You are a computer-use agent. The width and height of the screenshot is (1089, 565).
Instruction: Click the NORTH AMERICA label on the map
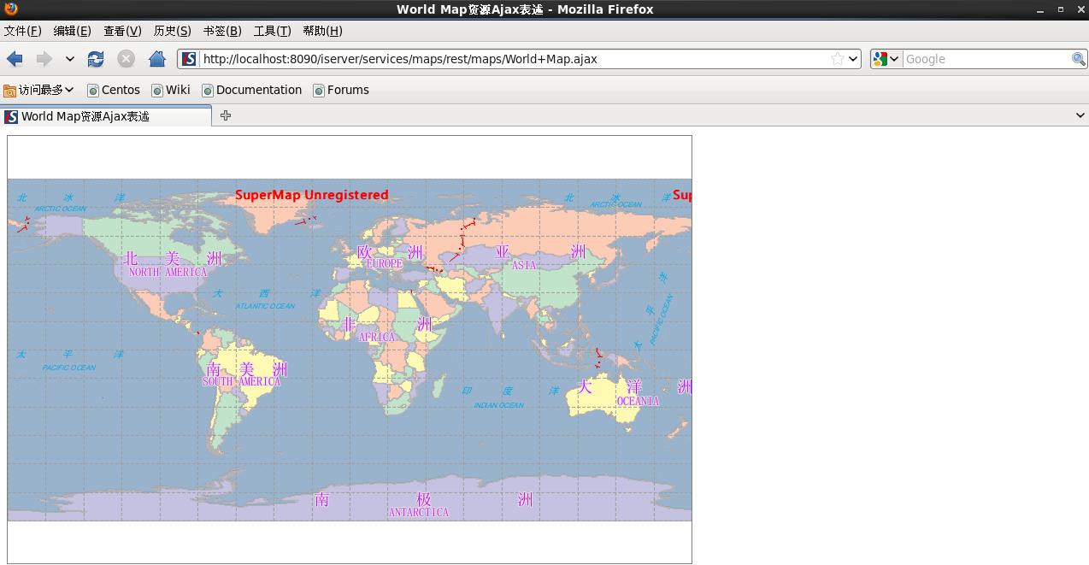click(168, 273)
